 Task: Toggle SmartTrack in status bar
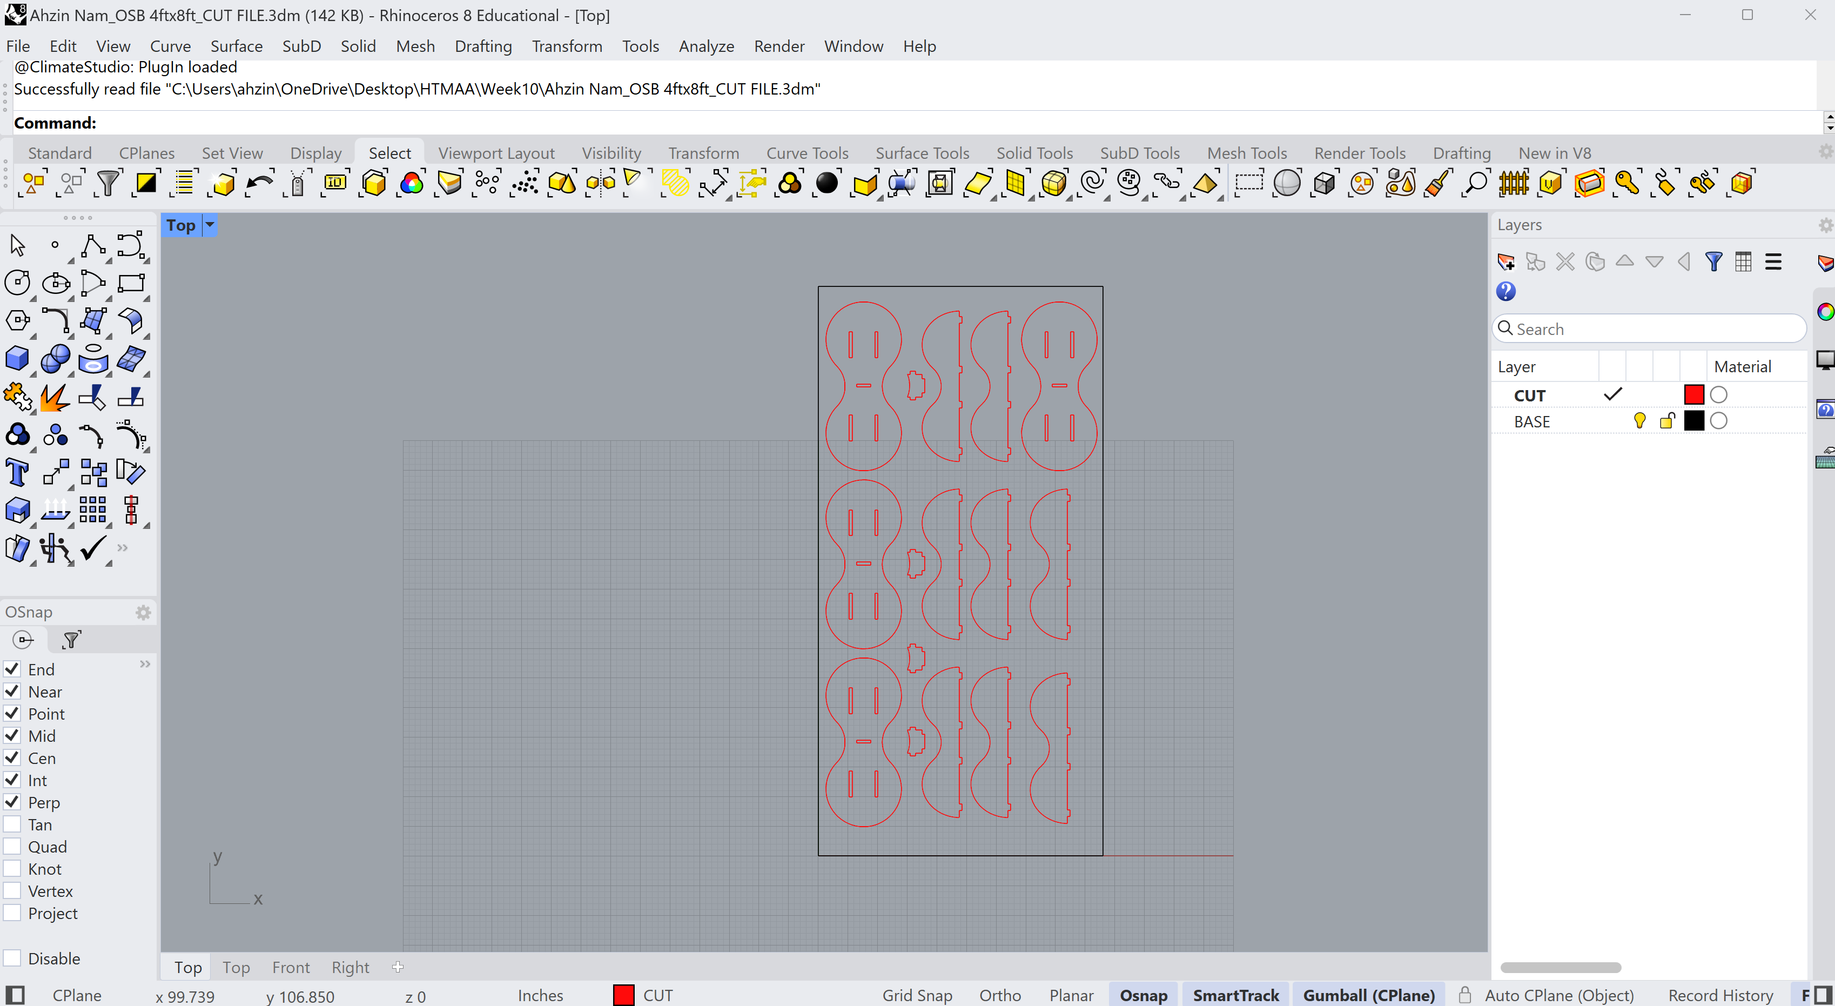click(1236, 995)
